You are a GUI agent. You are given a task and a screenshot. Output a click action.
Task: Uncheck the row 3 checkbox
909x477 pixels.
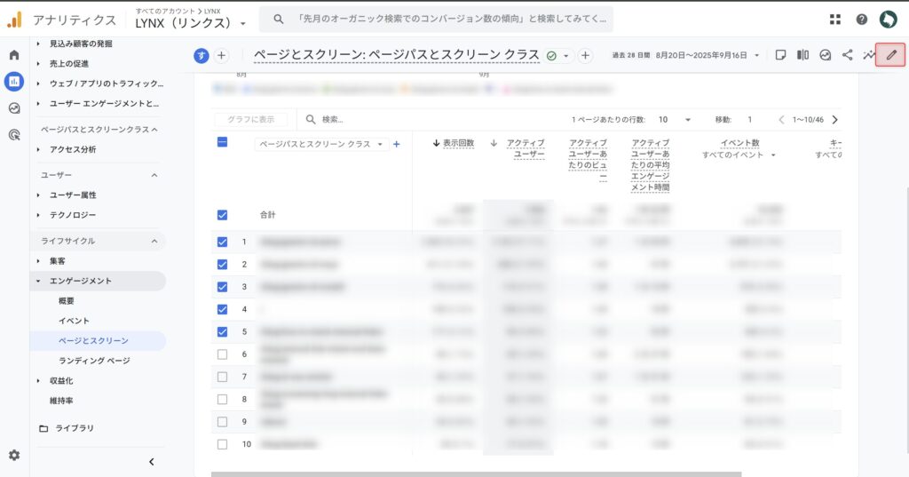click(x=222, y=287)
